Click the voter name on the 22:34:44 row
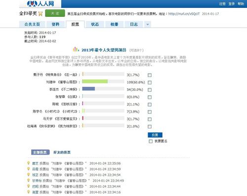The width and height of the screenshot is (247, 196). click(35, 187)
